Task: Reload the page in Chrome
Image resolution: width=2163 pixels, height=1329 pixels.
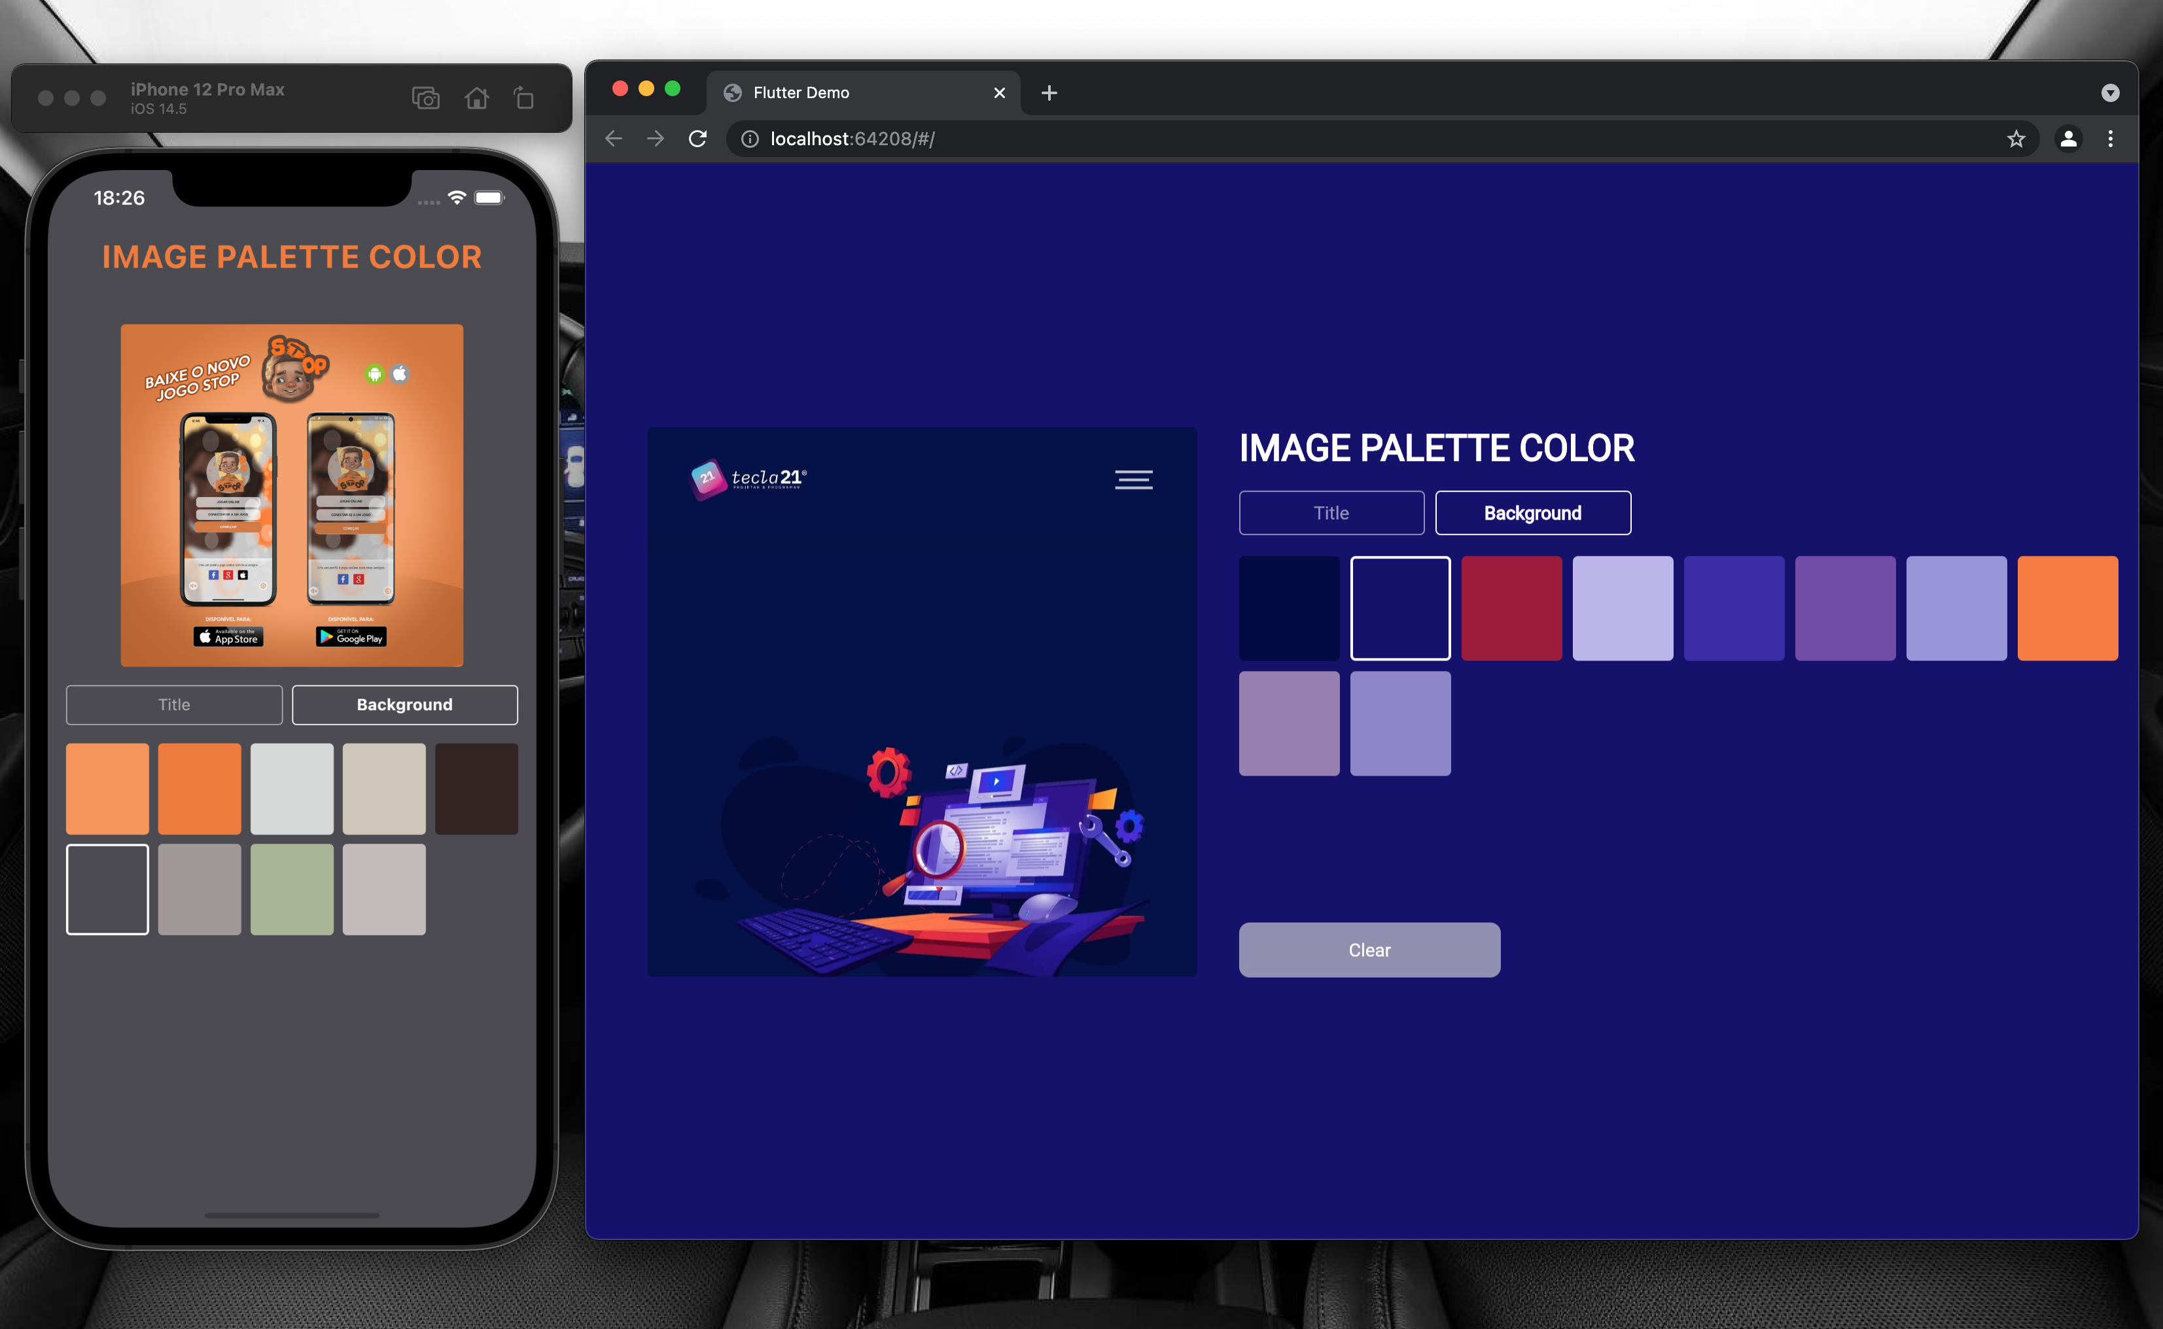Action: point(697,139)
